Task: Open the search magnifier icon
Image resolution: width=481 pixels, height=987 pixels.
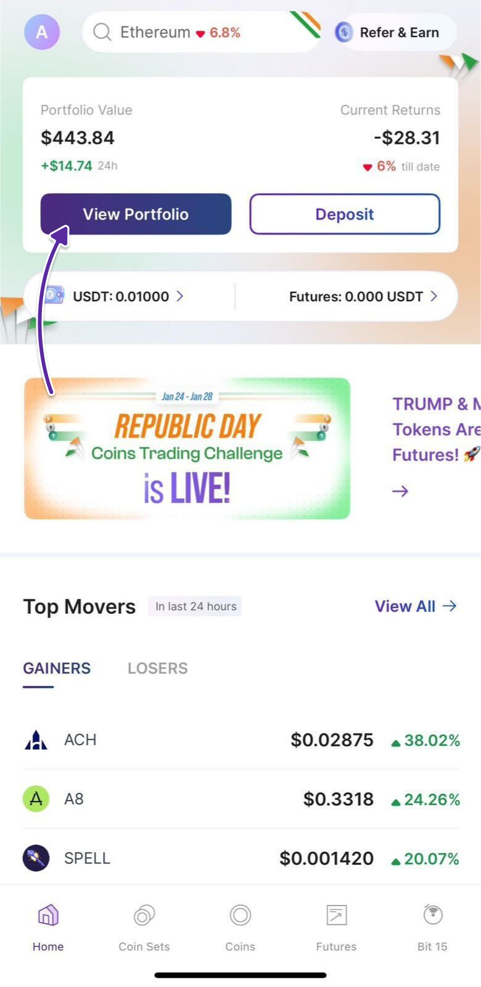Action: click(102, 32)
